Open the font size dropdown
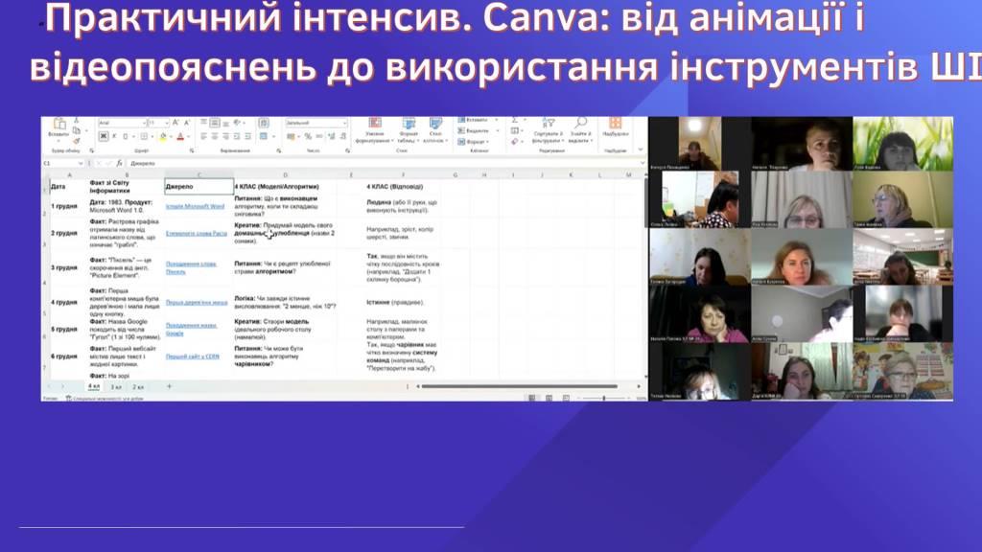This screenshot has height=552, width=982. (158, 123)
